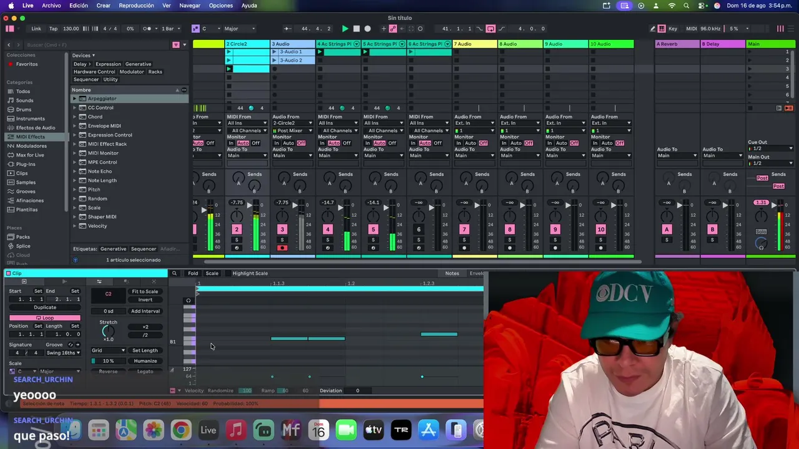Toggle the clip Loop switch
Screen dimensions: 799x449
(44, 318)
